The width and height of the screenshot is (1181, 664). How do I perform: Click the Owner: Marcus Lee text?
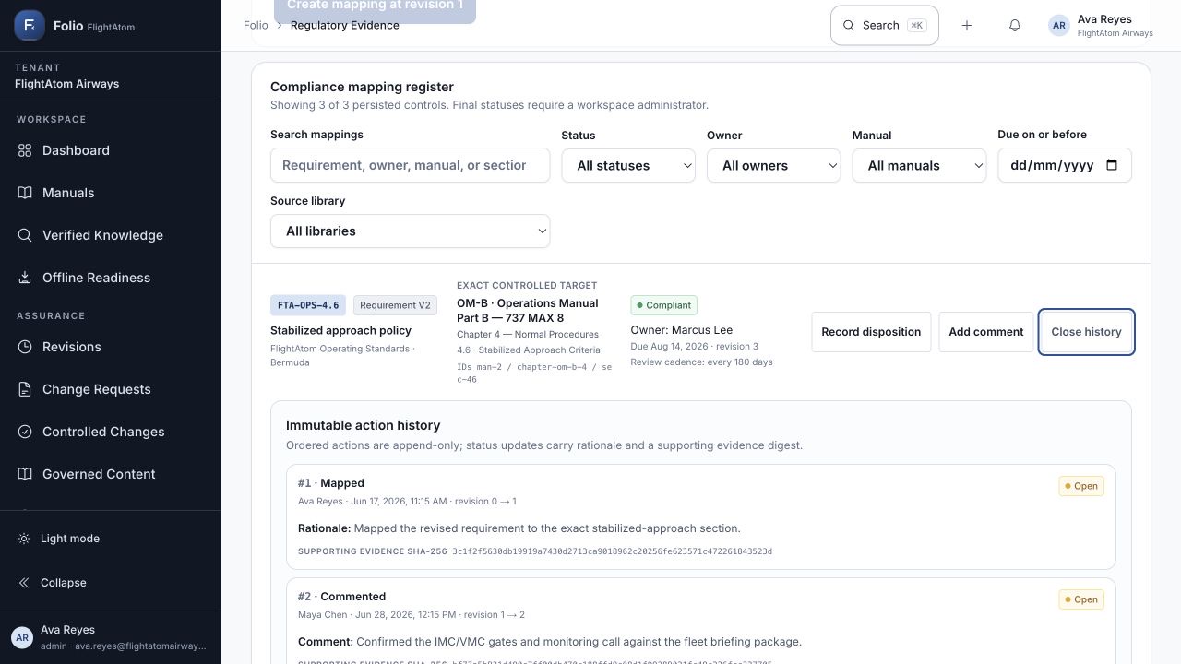pos(682,329)
